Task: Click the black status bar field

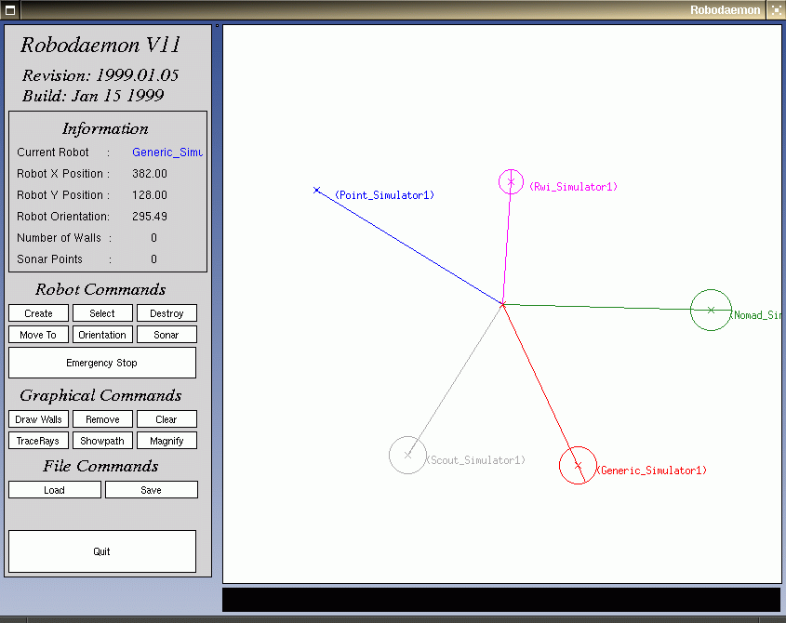Action: point(500,600)
